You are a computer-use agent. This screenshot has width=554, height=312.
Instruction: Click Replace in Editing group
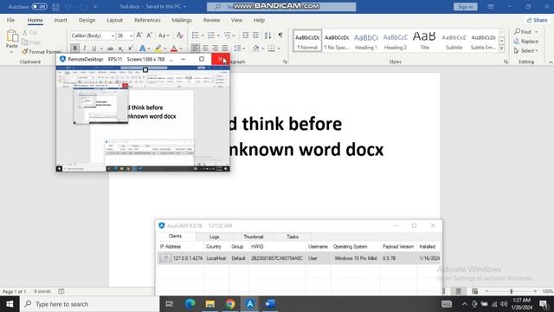point(526,42)
